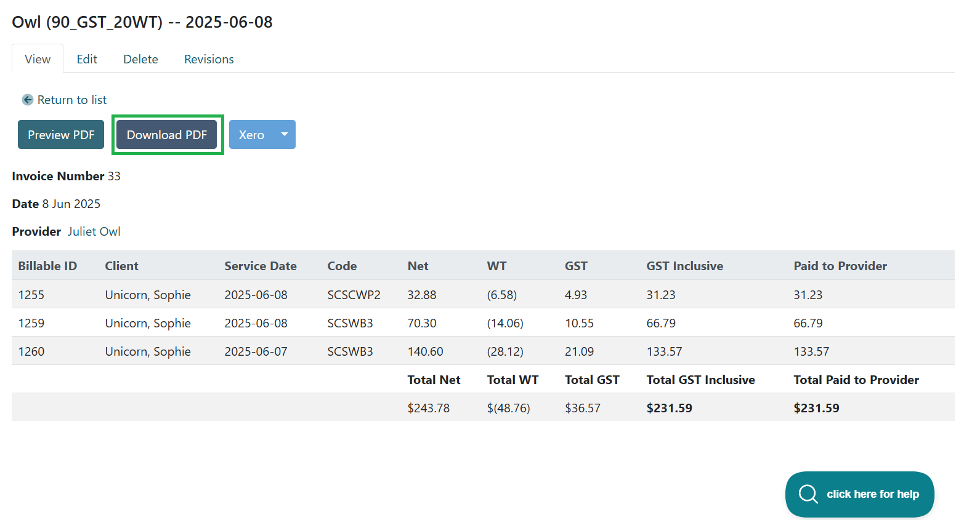
Task: Click the Total GST Inclusive label
Action: click(x=700, y=380)
